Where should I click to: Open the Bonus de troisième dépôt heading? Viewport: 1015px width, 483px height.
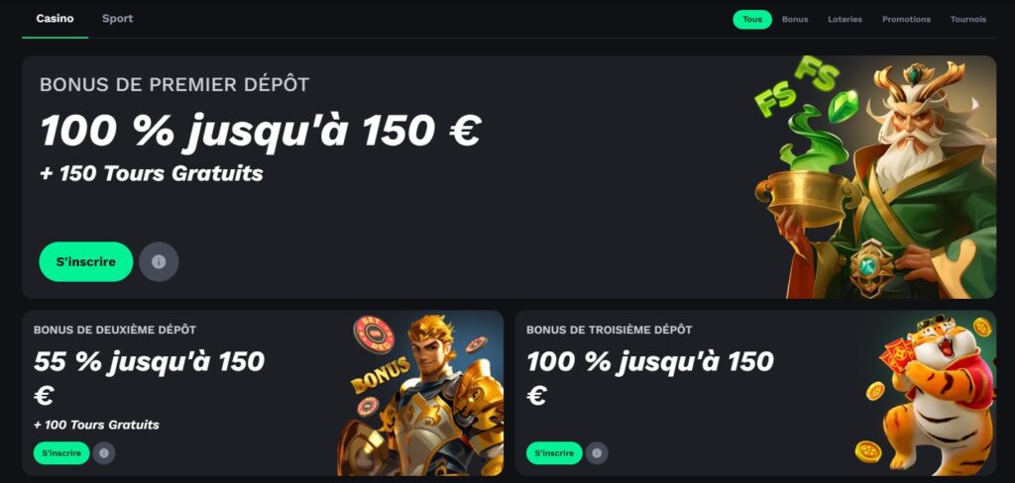pos(610,330)
